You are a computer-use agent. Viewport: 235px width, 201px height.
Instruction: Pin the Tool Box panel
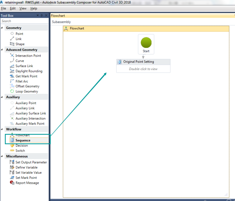42,15
